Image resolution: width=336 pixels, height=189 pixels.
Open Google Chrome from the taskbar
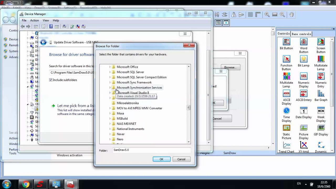pos(25,184)
